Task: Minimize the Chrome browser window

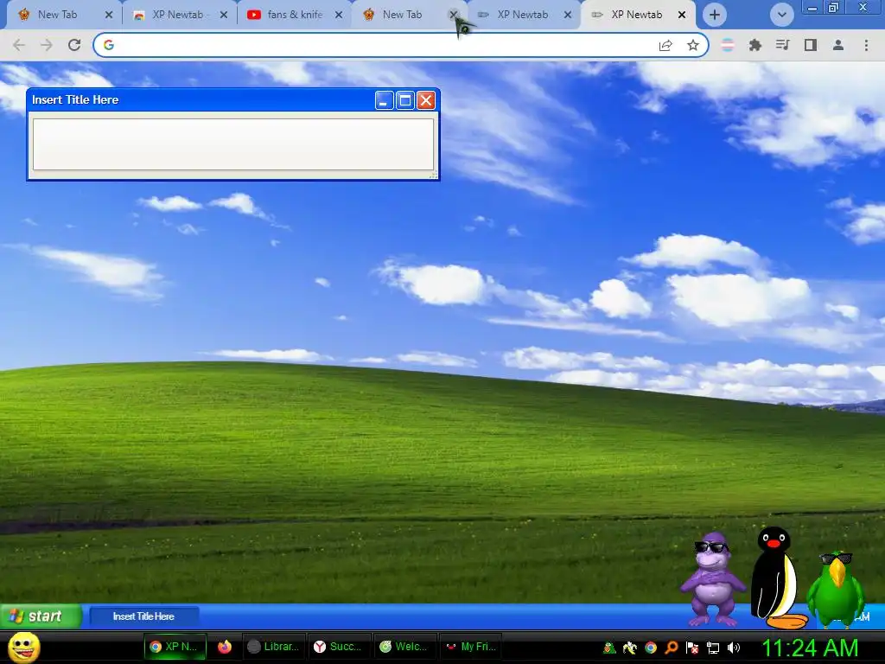Action: pos(812,7)
